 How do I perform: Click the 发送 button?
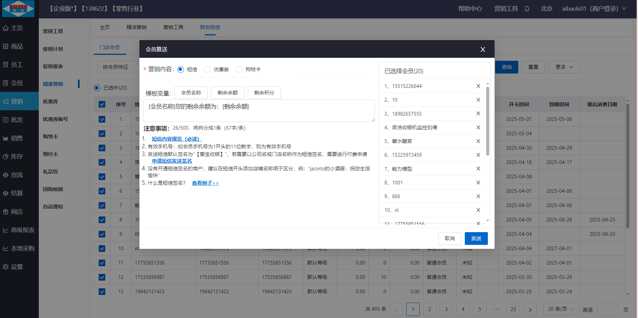476,238
